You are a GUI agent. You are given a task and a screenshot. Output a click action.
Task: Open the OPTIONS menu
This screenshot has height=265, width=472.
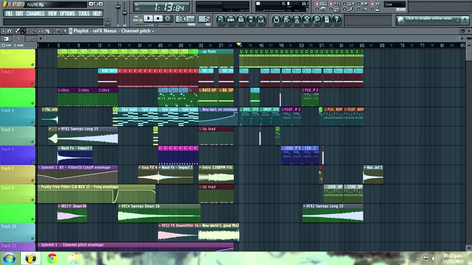click(67, 14)
